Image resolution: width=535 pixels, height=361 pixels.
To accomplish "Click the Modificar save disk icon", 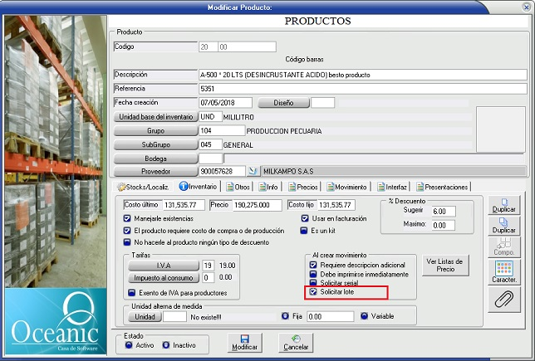I will point(244,341).
